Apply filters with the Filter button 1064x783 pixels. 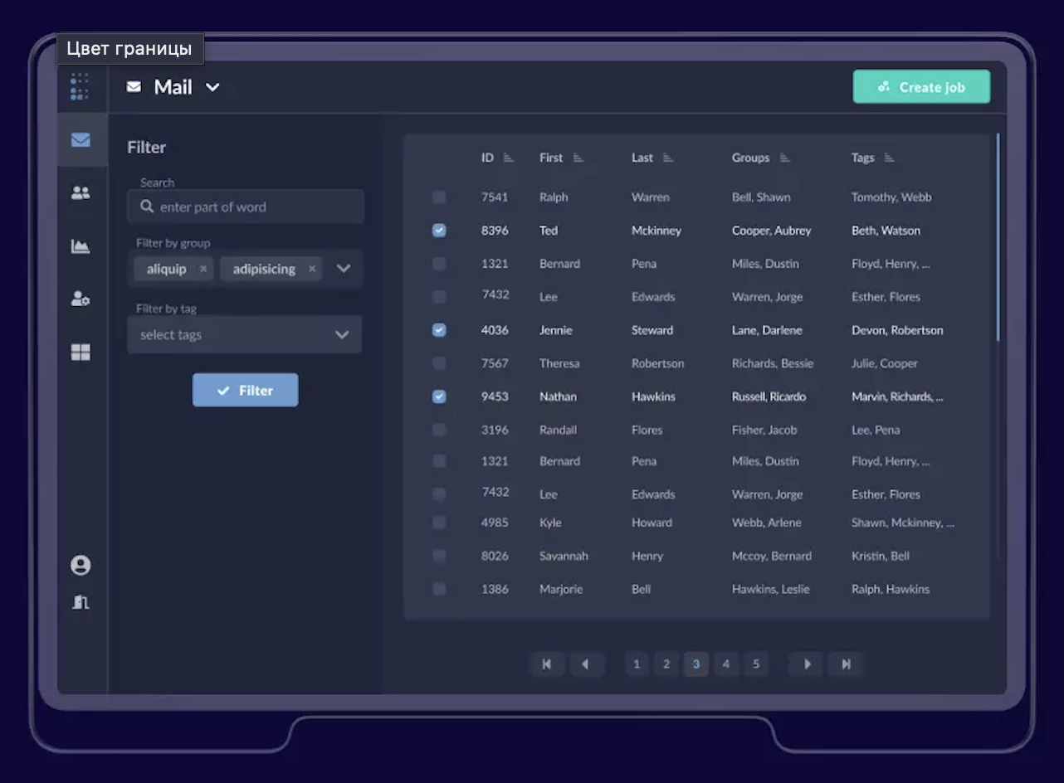[x=245, y=390]
